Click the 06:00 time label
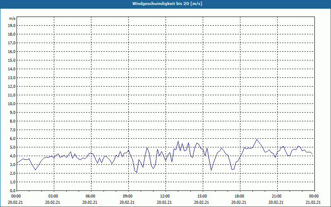 click(91, 196)
